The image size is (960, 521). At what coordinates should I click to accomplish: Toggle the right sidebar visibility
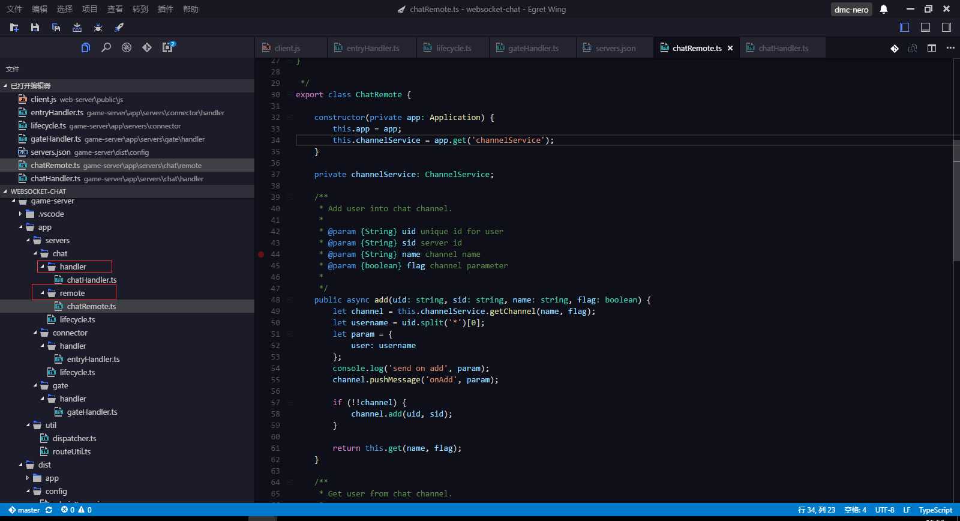pyautogui.click(x=946, y=28)
